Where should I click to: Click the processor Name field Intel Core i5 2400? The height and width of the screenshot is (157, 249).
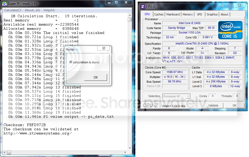click(189, 23)
